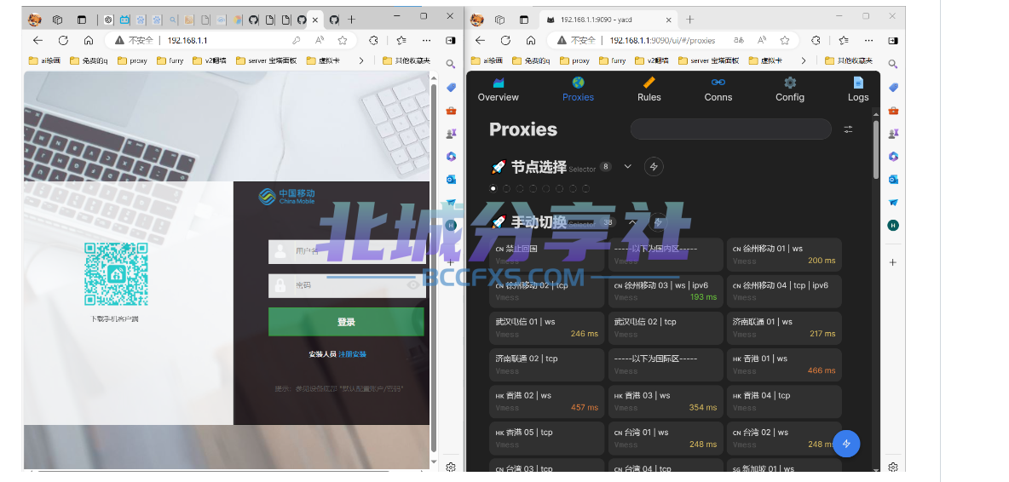Open 虚拟卡 bookmark folder in right browser
This screenshot has height=482, width=1009.
point(765,61)
